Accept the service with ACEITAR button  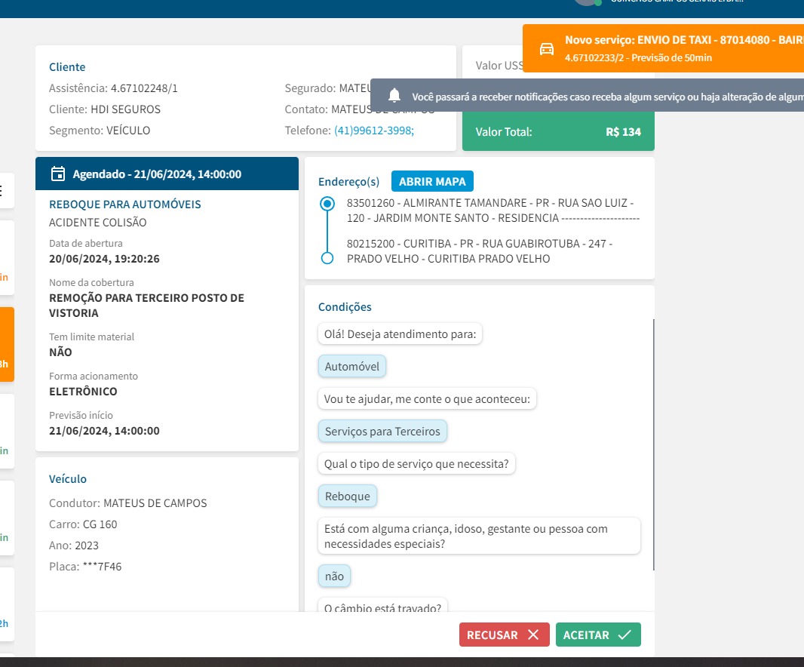[598, 635]
